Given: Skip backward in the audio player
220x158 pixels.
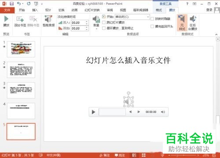Looking at the screenshot, I should click(x=130, y=112).
